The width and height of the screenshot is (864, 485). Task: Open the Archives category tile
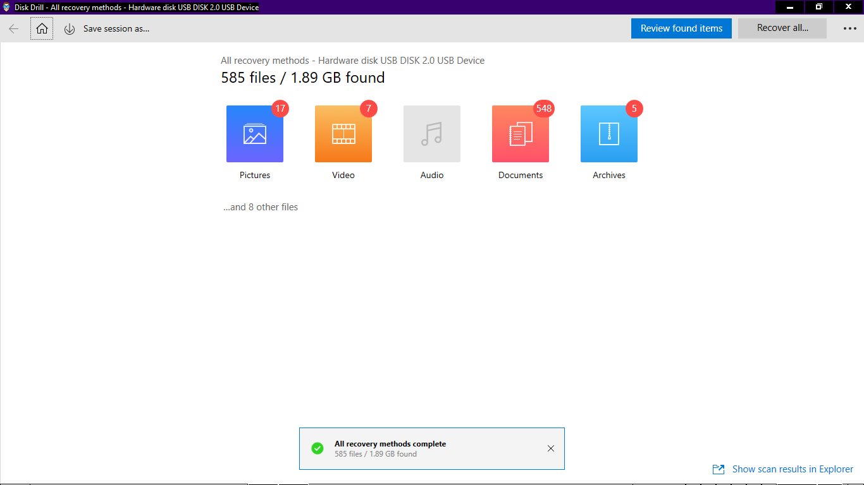pyautogui.click(x=609, y=134)
